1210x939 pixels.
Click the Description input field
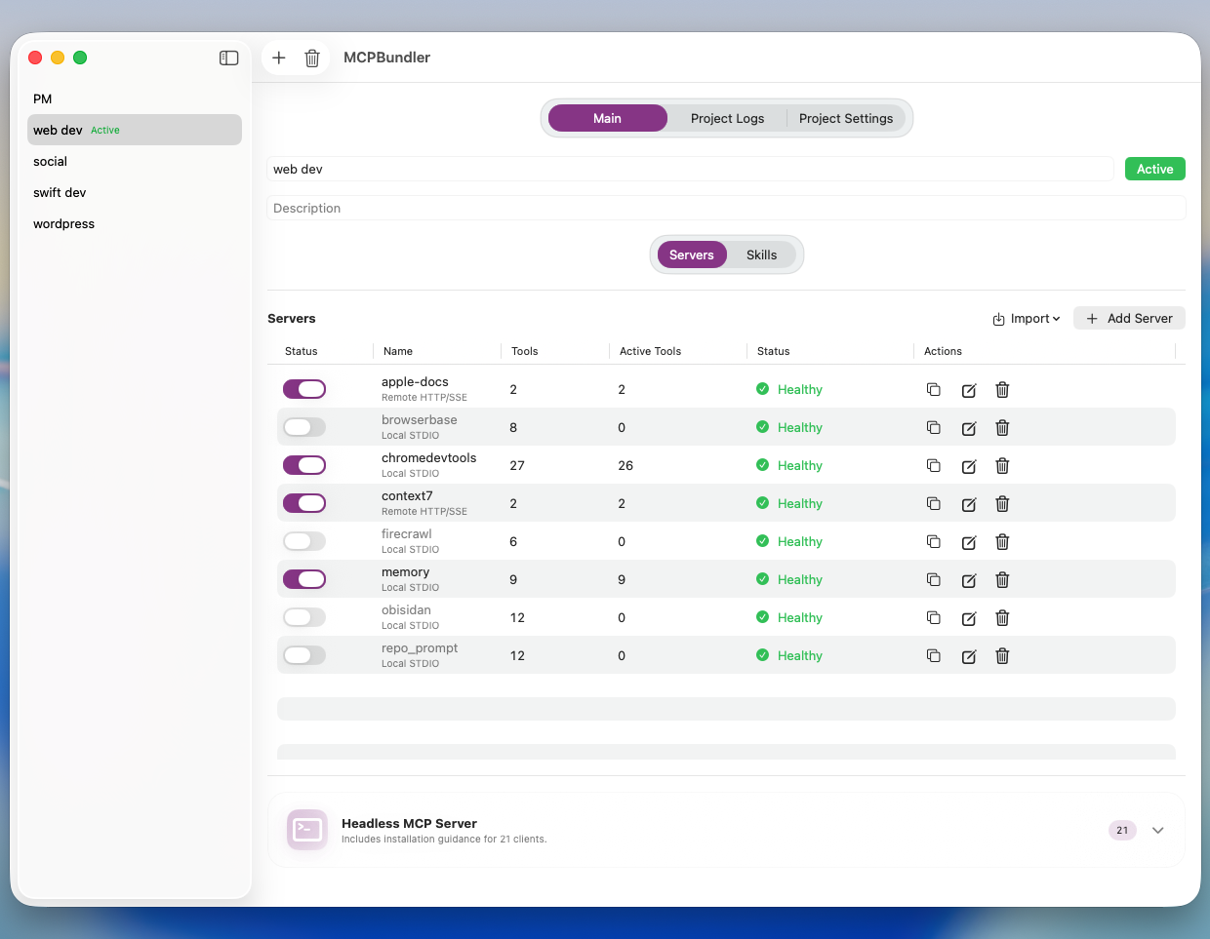click(x=725, y=209)
